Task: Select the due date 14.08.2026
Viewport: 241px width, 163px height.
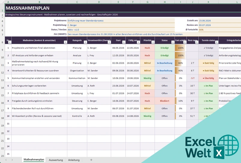Action: click(x=133, y=116)
